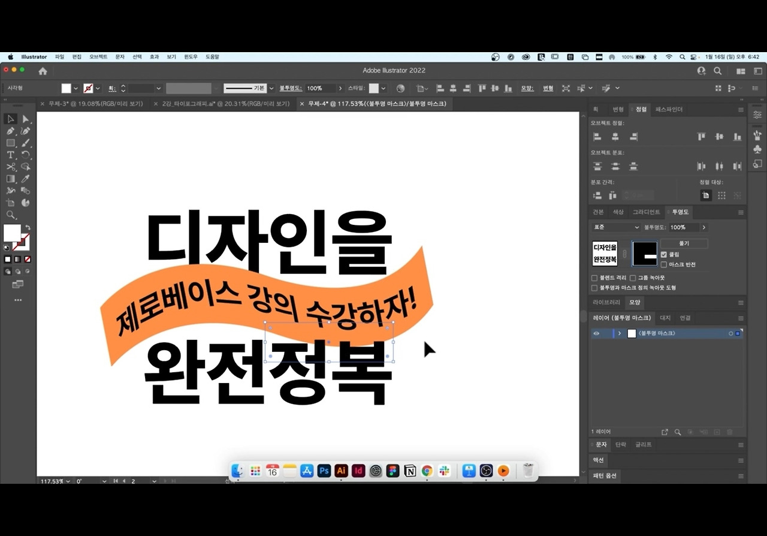
Task: Click the white Fill color swatch in toolbar
Action: (x=12, y=233)
